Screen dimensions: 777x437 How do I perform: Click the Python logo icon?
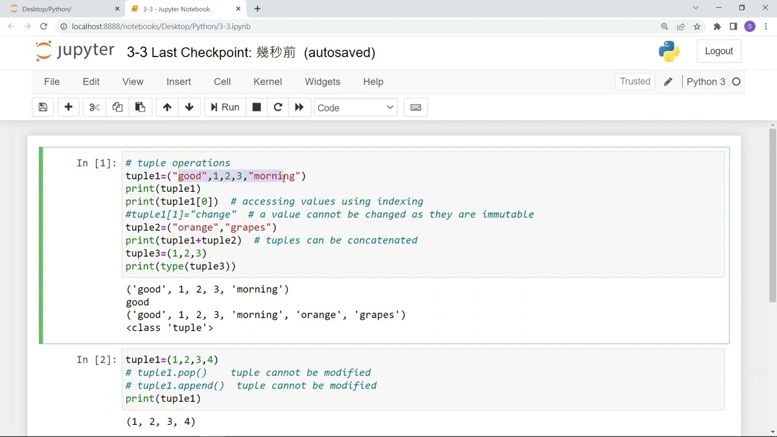click(669, 51)
